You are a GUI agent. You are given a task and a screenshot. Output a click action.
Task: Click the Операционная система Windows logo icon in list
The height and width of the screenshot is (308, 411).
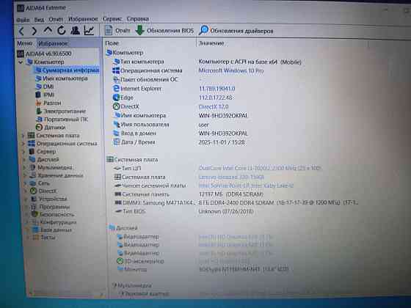(x=116, y=70)
